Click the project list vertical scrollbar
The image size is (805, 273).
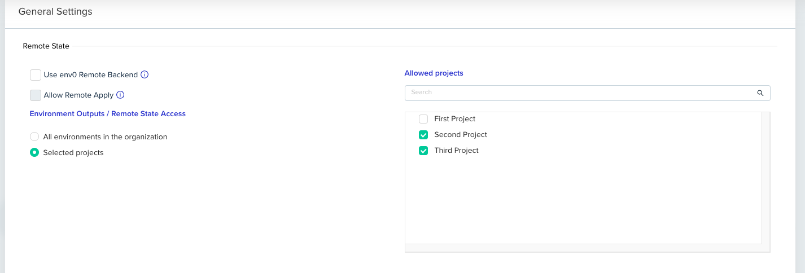(x=765, y=178)
